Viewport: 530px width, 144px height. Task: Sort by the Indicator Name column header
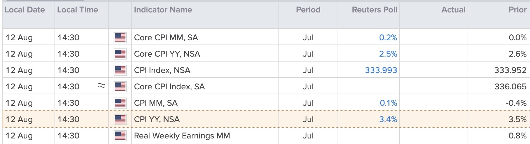click(x=163, y=10)
